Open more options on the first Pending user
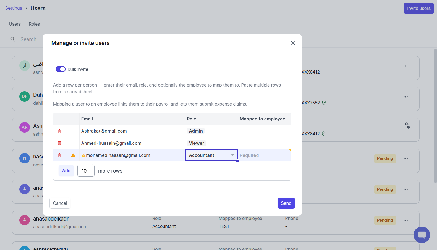 coord(405,159)
